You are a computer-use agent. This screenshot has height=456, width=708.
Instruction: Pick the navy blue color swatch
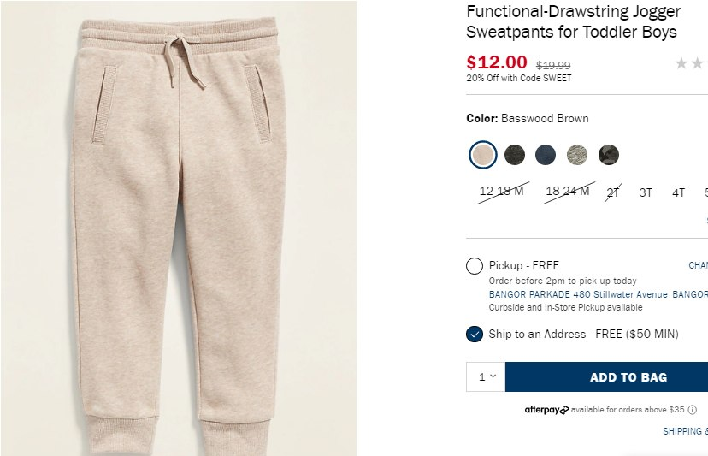coord(546,155)
